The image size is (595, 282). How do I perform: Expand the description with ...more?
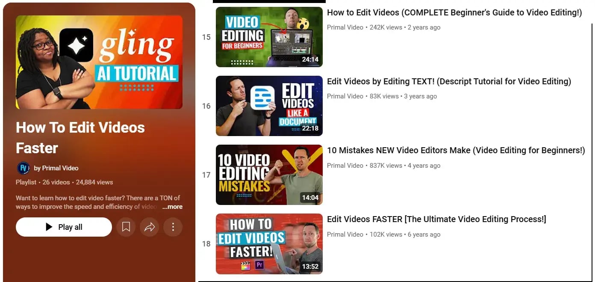pos(172,207)
